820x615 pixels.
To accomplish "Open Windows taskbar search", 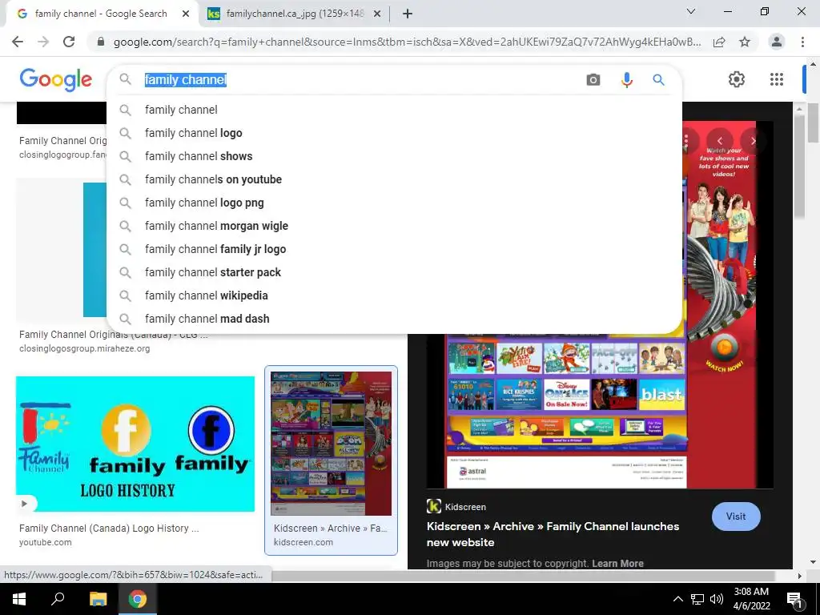I will click(58, 599).
